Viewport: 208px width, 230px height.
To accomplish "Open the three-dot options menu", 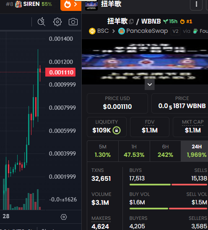I will pyautogui.click(x=196, y=4).
